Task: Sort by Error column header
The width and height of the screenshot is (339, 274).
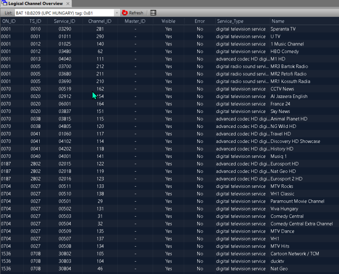Action: point(200,21)
